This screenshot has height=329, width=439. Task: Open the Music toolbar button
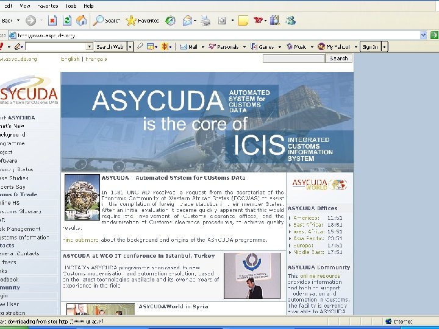click(297, 47)
